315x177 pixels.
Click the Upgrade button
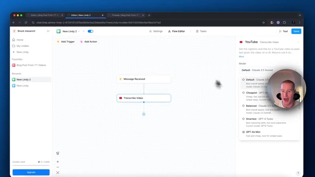31,172
